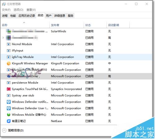
Task: Minimize the Task Manager window
Action: click(x=126, y=4)
